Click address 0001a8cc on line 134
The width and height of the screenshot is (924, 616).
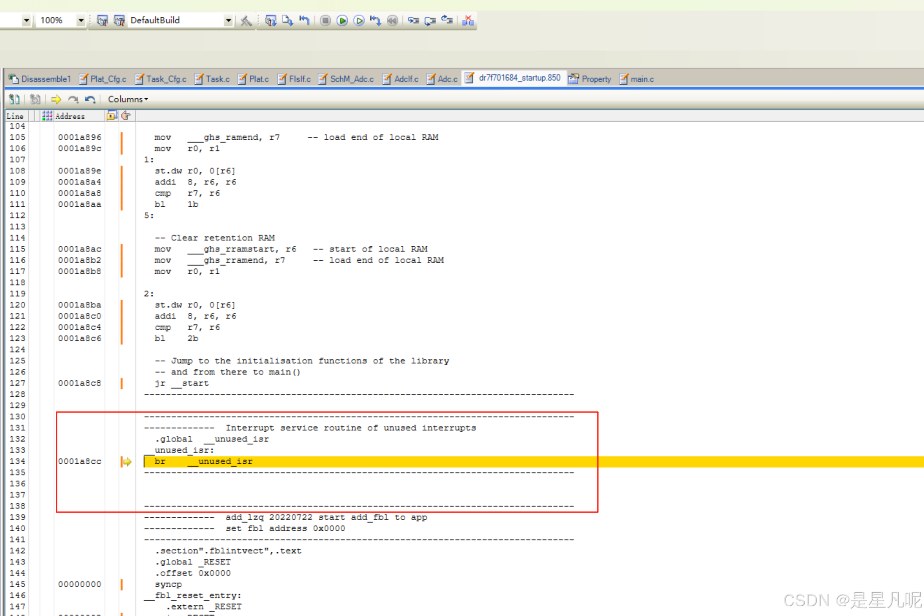(79, 461)
